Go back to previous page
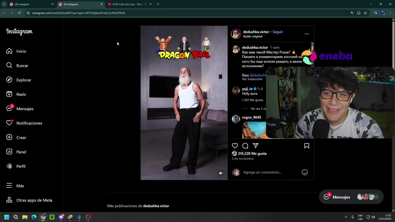The image size is (395, 222). click(x=4, y=13)
